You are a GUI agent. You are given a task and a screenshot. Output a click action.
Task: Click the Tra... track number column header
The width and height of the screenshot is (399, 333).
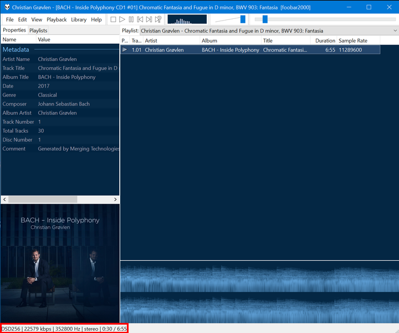point(137,41)
